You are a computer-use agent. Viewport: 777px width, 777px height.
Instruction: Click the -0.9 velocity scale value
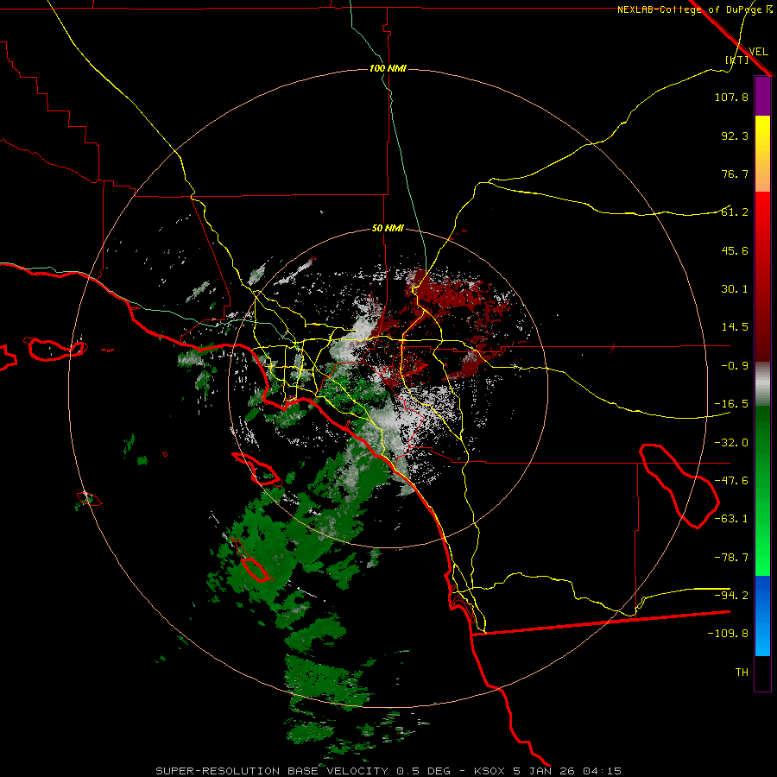click(735, 366)
